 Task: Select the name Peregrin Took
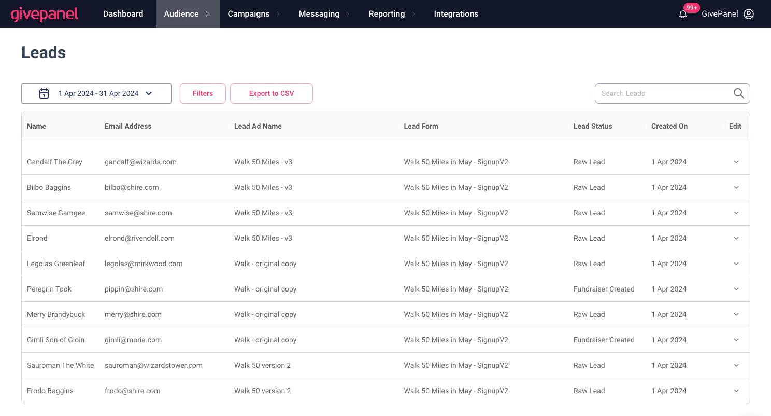(49, 289)
